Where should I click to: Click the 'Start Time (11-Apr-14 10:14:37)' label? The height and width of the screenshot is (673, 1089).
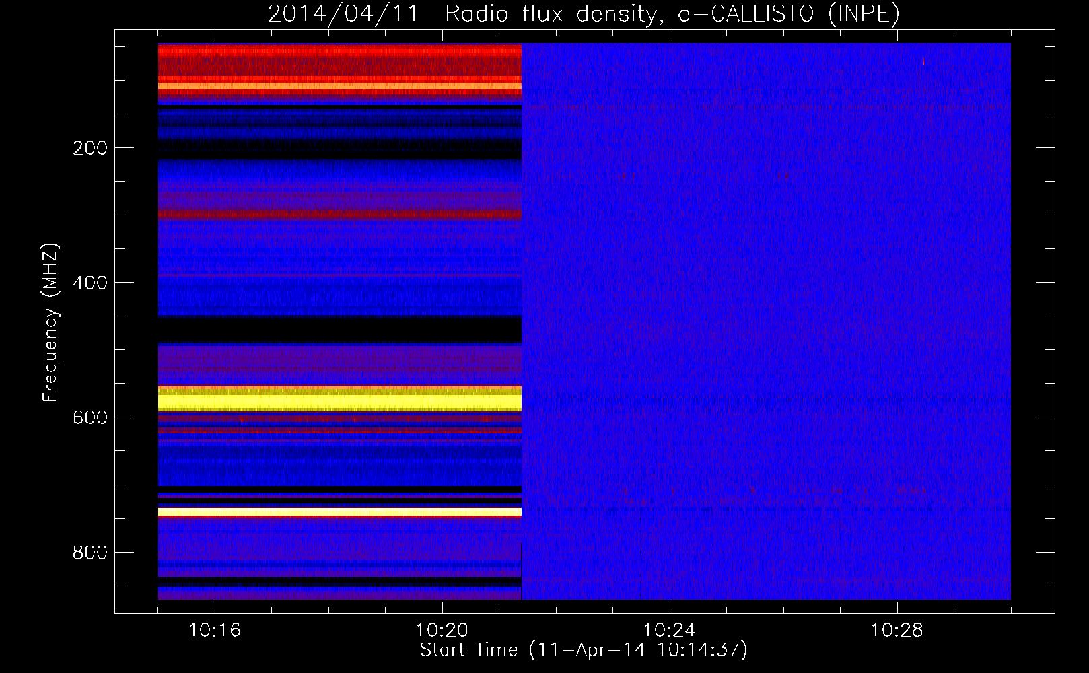(584, 650)
